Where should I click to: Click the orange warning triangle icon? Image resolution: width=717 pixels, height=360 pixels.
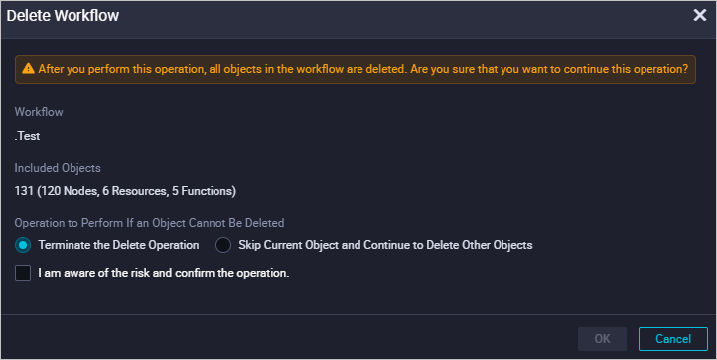(29, 69)
